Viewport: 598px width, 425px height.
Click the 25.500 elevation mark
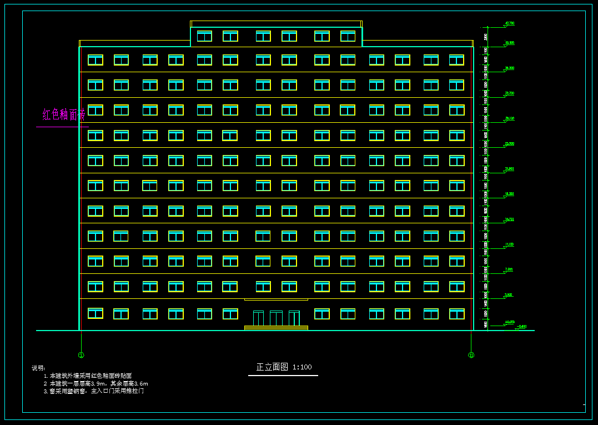pyautogui.click(x=510, y=144)
